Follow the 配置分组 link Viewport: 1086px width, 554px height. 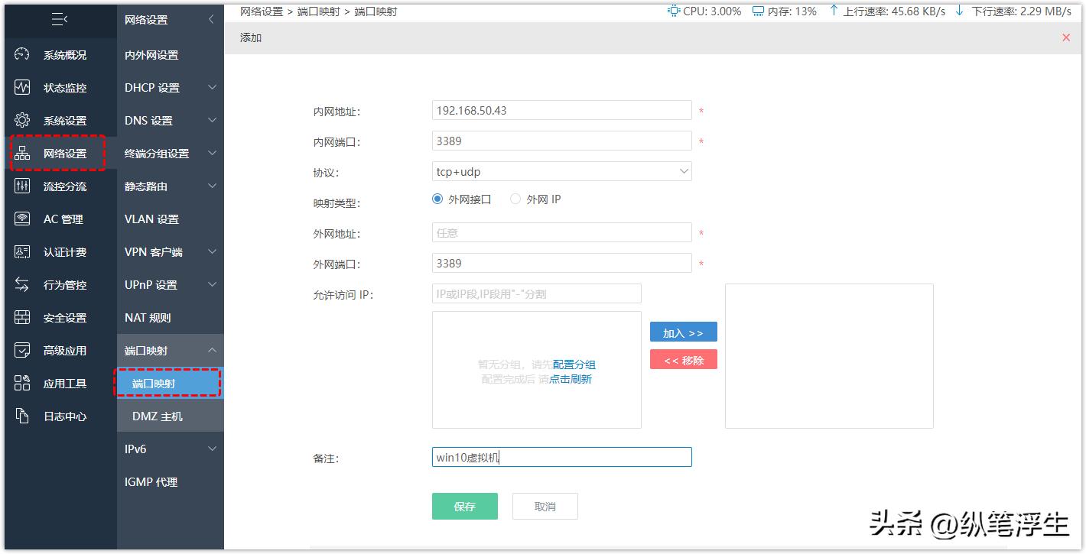[573, 364]
